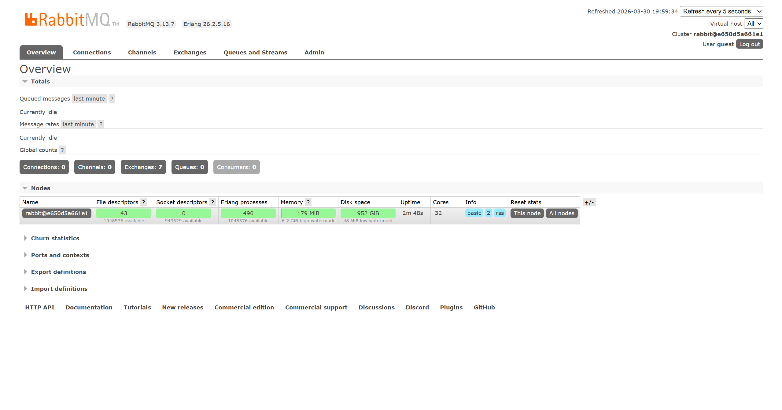The width and height of the screenshot is (782, 410).
Task: Open Memory column help icon
Action: pyautogui.click(x=308, y=202)
